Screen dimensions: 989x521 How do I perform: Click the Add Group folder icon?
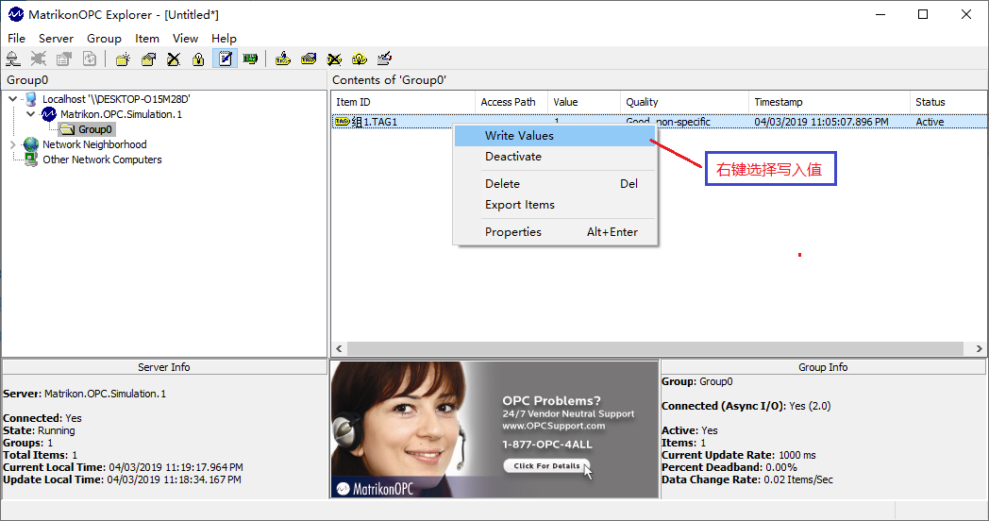[123, 59]
